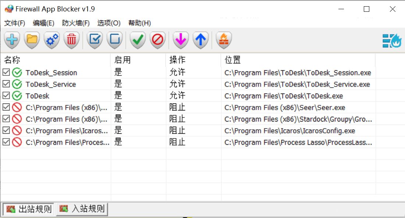Click the Add application toolbar icon
Viewport: 405px width, 218px height.
(12, 41)
